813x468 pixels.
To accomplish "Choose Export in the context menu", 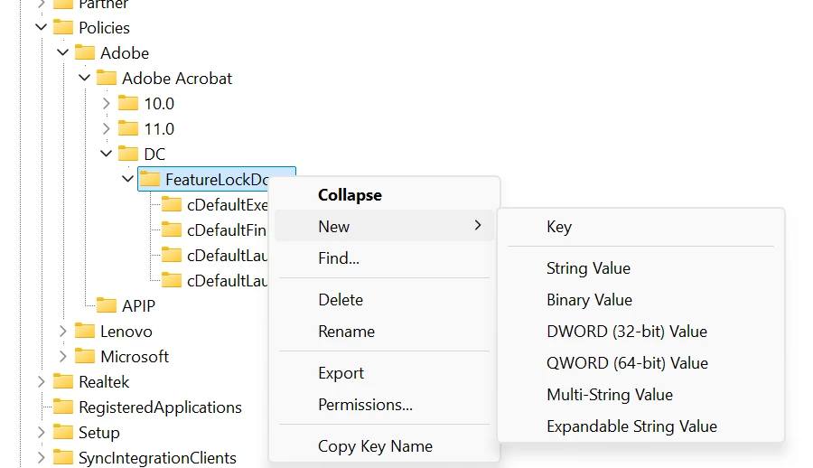I will [384, 373].
